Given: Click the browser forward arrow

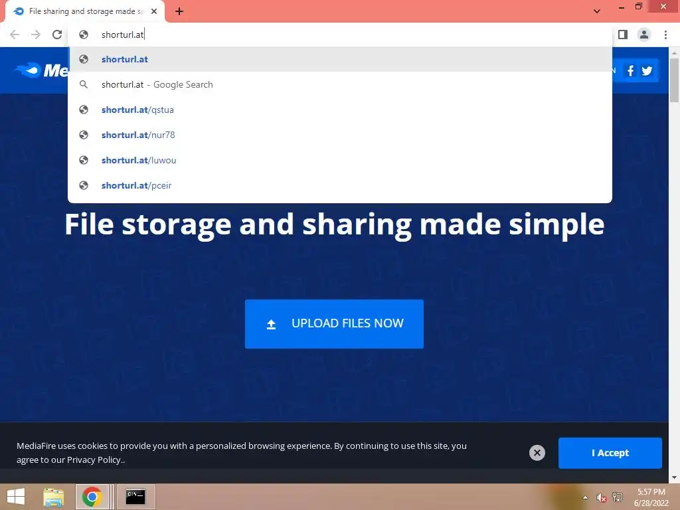Looking at the screenshot, I should coord(36,35).
